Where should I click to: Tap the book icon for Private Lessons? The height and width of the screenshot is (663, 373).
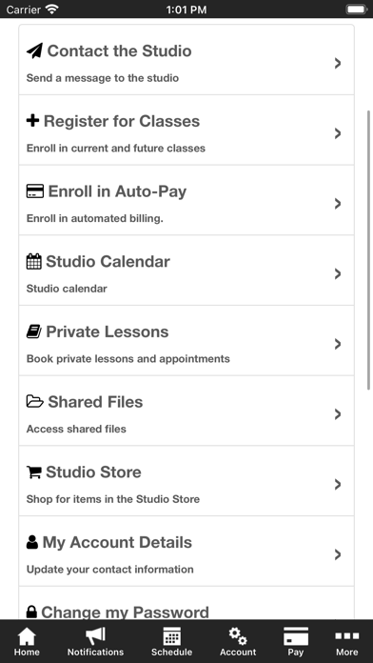point(34,331)
